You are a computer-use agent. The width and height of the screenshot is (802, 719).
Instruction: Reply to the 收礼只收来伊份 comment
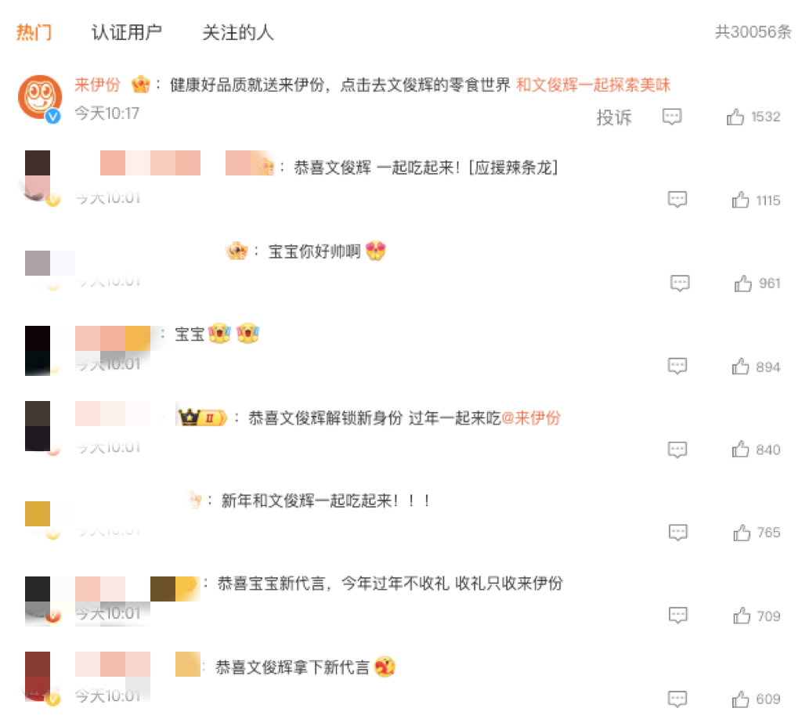coord(677,616)
